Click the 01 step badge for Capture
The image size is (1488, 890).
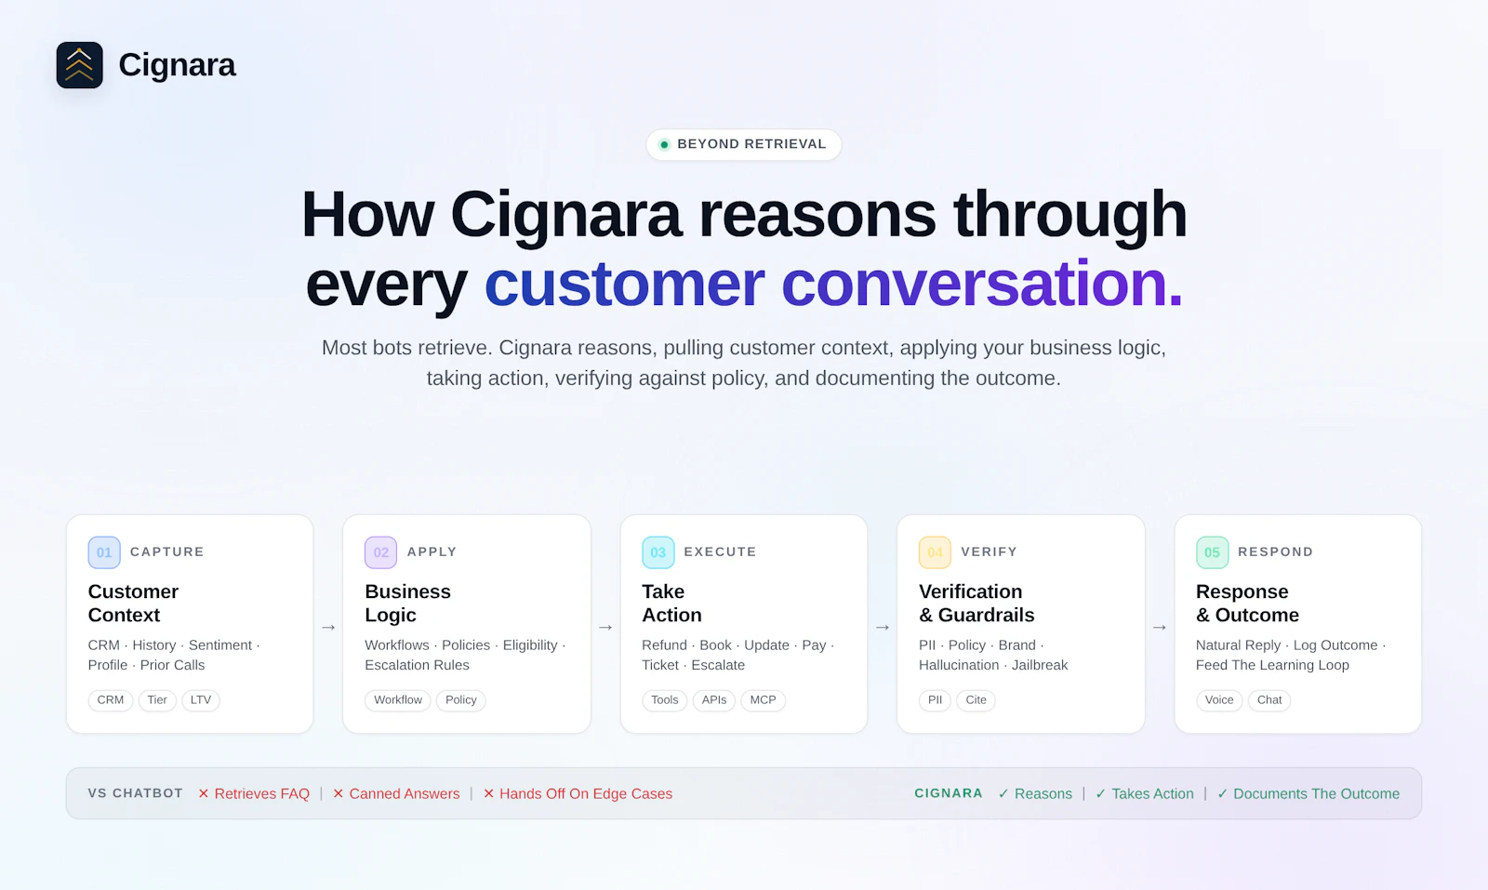coord(104,552)
